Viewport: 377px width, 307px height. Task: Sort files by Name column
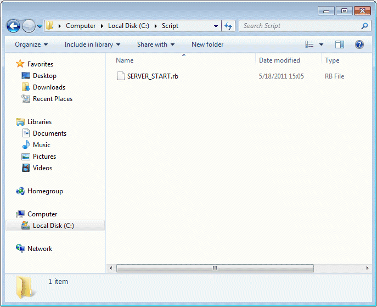pos(125,60)
